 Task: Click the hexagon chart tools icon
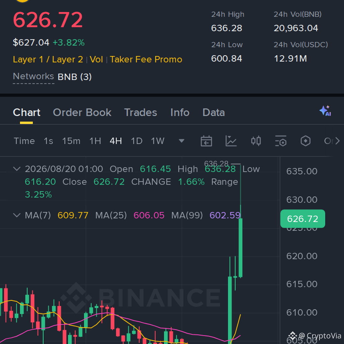click(305, 141)
